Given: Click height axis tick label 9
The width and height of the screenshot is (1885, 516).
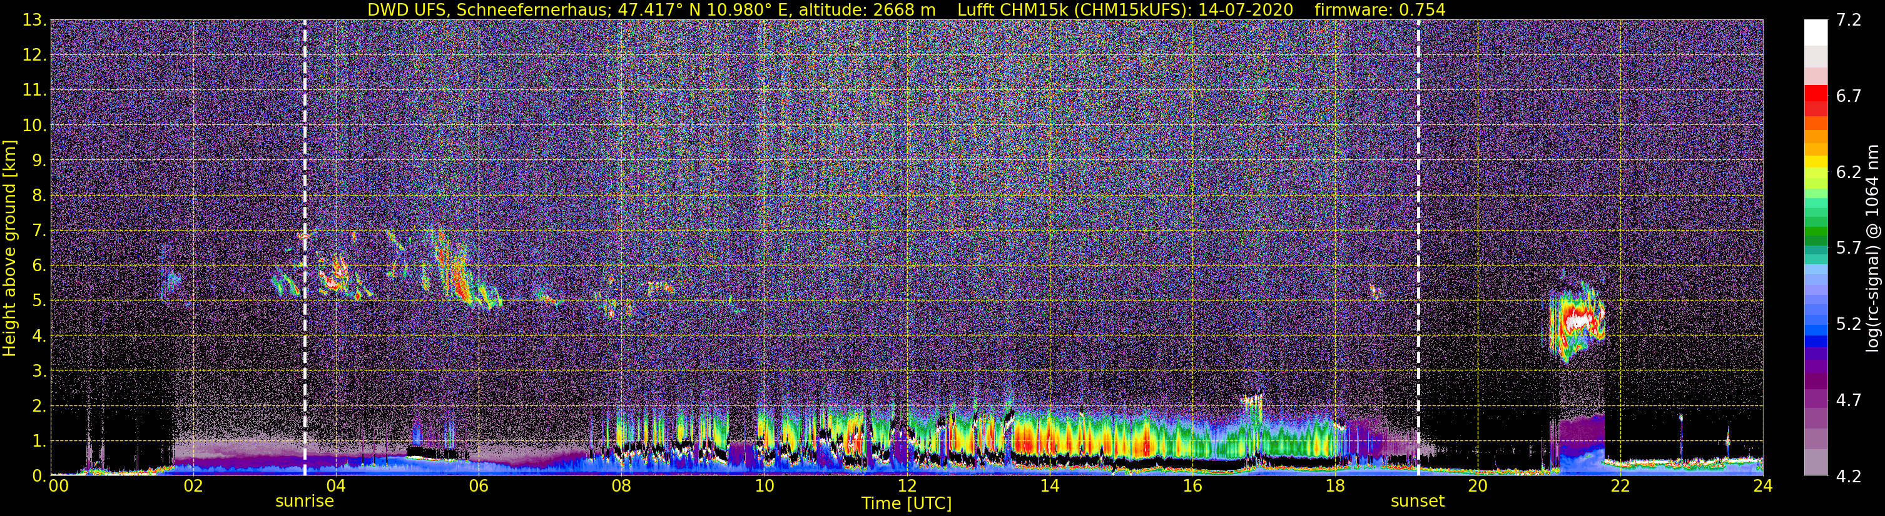Looking at the screenshot, I should coord(38,160).
